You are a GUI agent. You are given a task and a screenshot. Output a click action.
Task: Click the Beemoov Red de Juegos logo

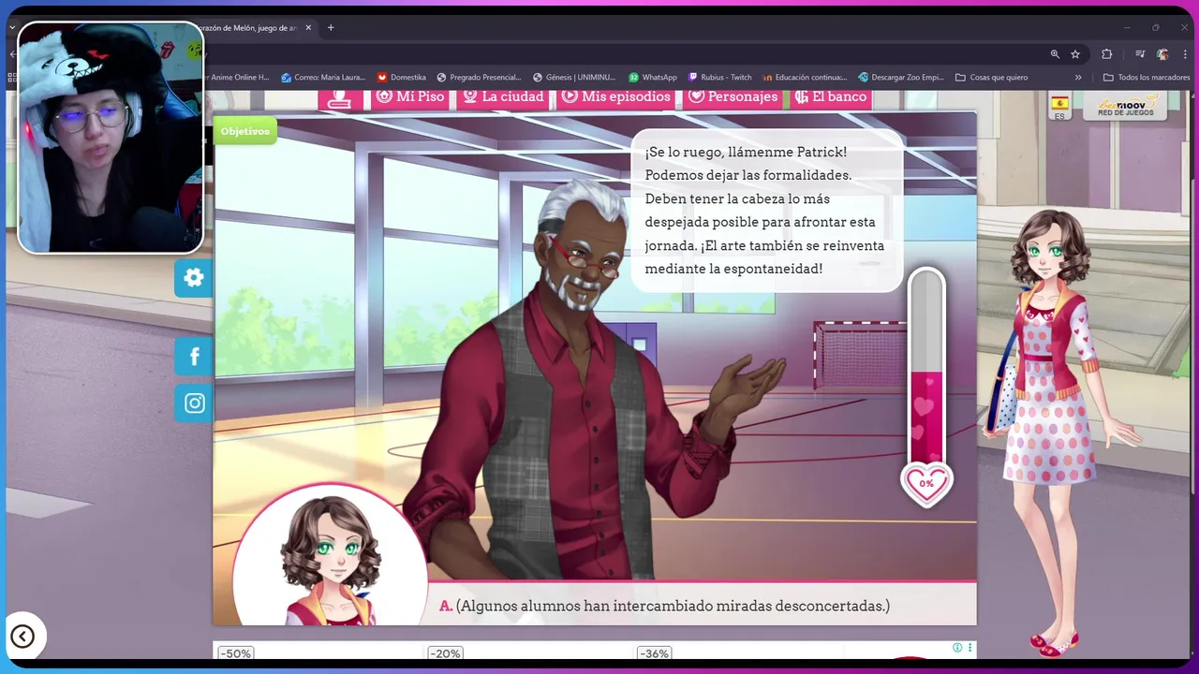pos(1125,106)
